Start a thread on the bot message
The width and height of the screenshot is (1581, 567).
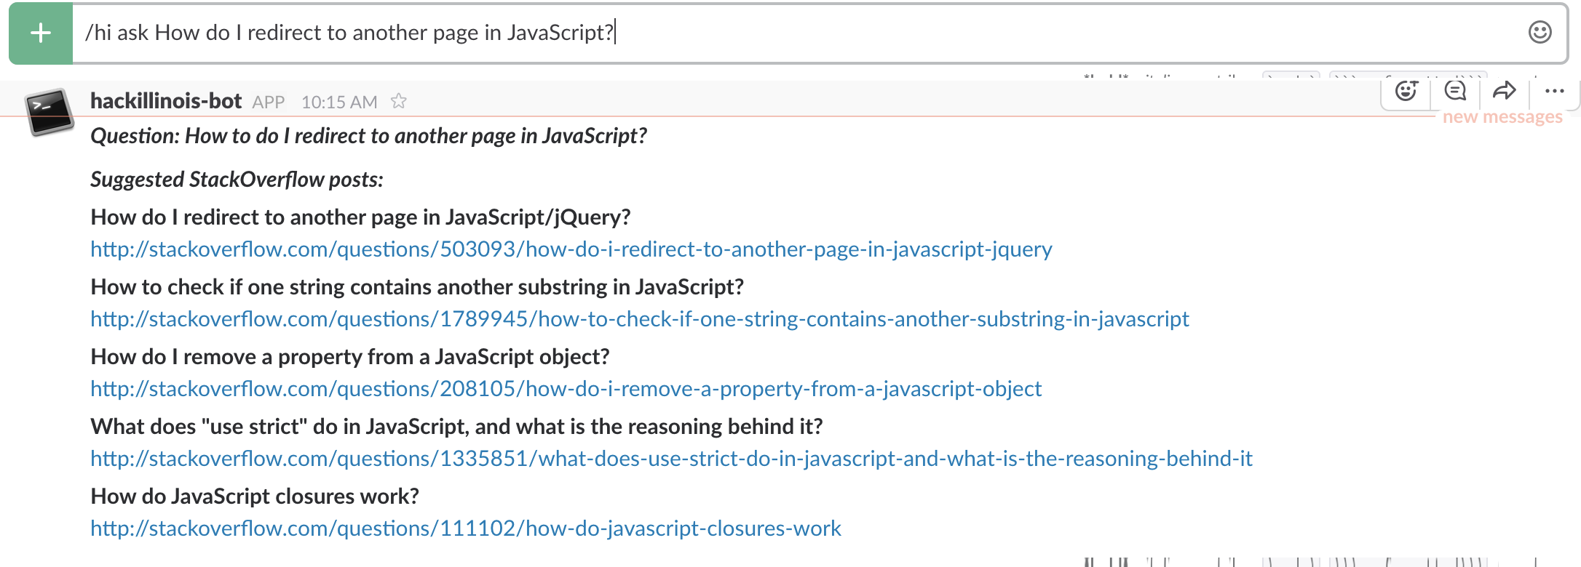(x=1455, y=91)
